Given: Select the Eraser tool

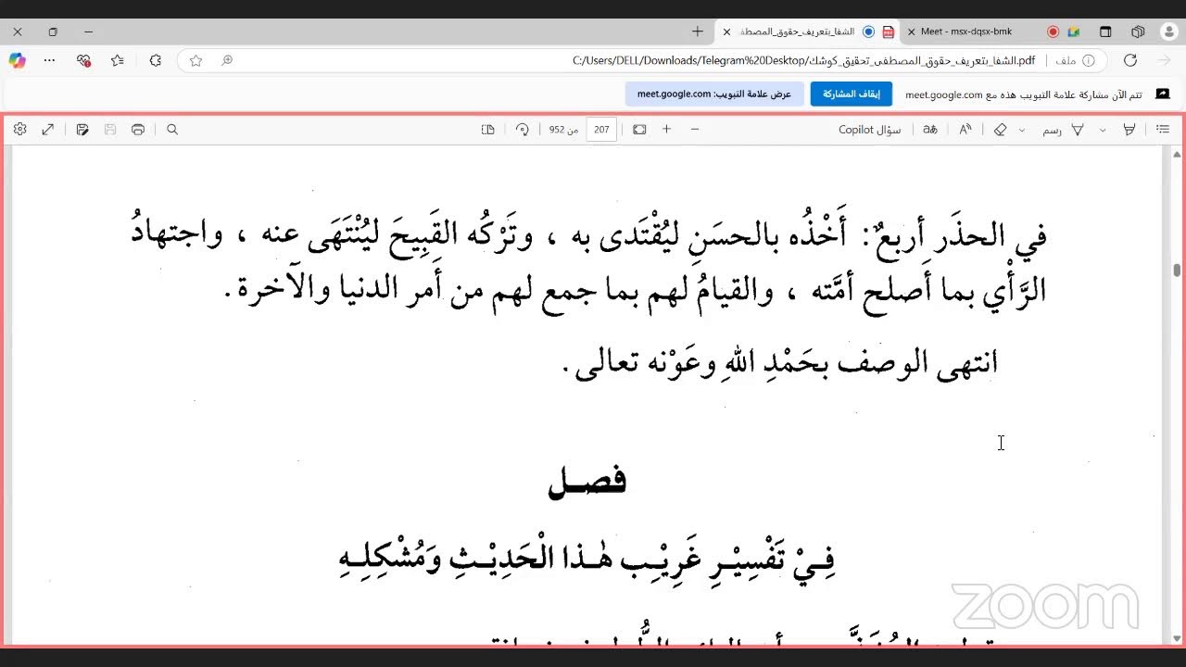Looking at the screenshot, I should (x=1000, y=130).
